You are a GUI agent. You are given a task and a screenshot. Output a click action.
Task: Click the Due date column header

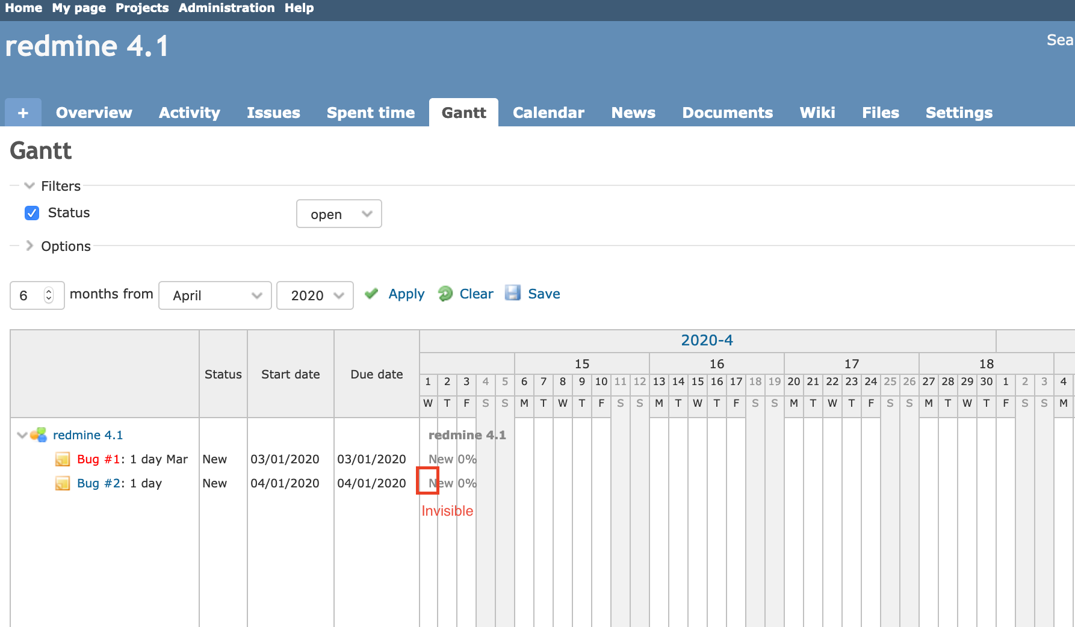click(x=377, y=374)
